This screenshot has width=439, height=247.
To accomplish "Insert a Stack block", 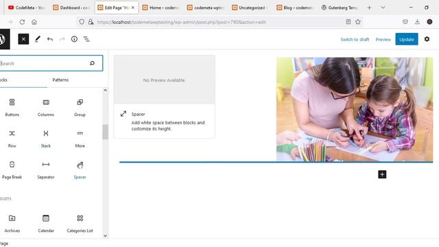I will pos(46,139).
